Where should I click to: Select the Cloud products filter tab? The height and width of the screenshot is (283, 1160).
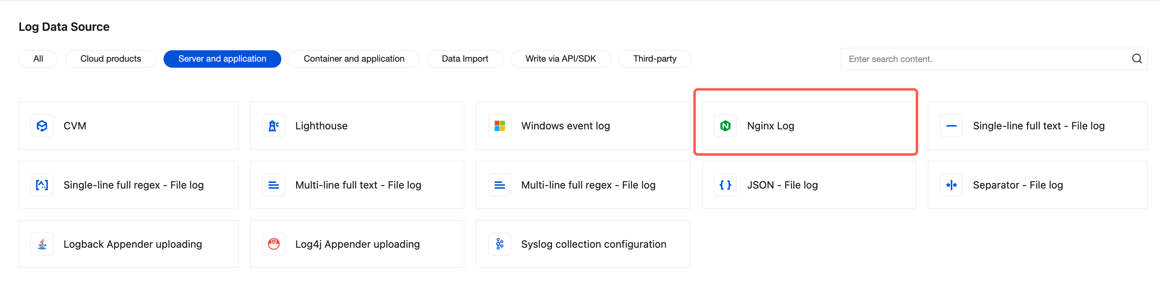[110, 59]
